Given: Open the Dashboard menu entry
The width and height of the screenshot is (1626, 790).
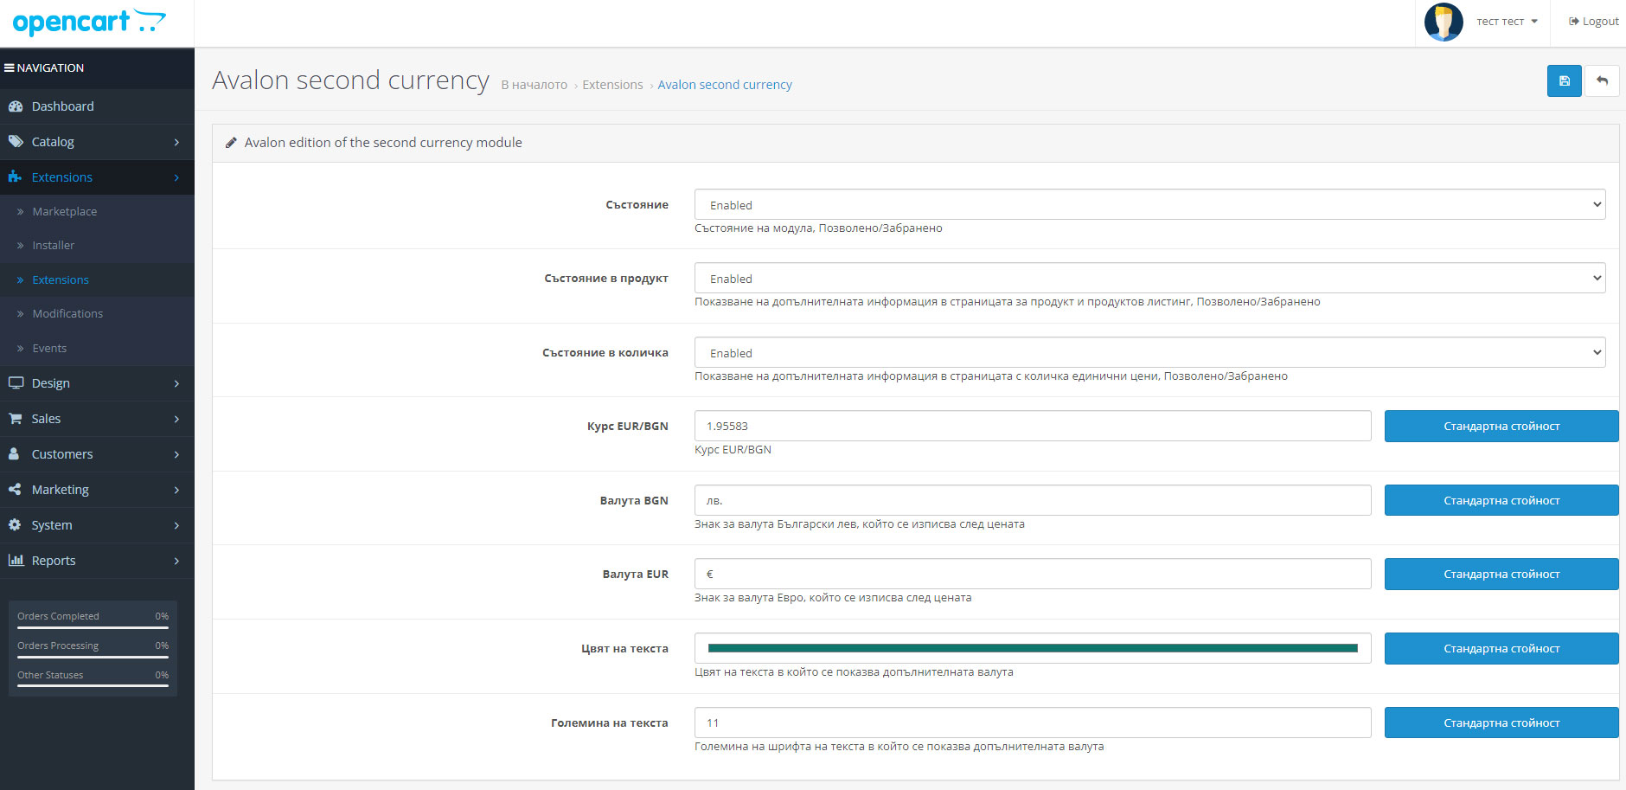Looking at the screenshot, I should (97, 106).
